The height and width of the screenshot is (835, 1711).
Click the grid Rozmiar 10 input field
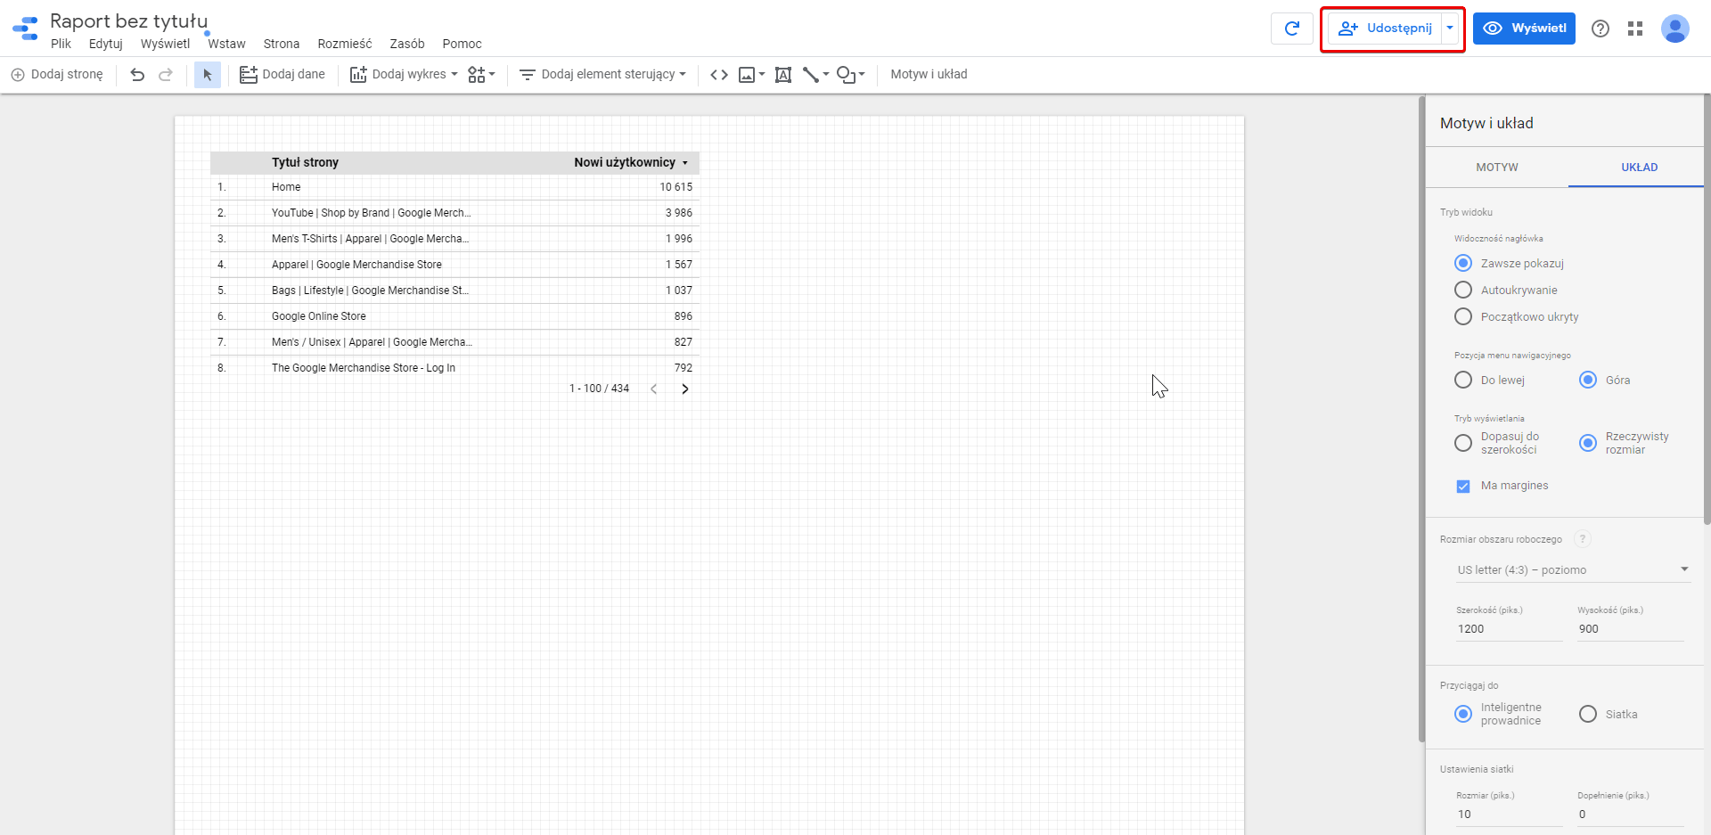click(1509, 815)
